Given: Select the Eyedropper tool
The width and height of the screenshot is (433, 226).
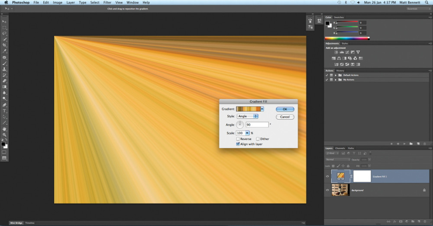Looking at the screenshot, I should point(4,51).
